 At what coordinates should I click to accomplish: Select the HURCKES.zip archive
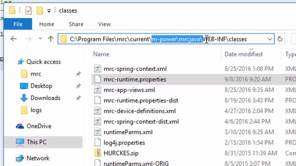pyautogui.click(x=121, y=153)
